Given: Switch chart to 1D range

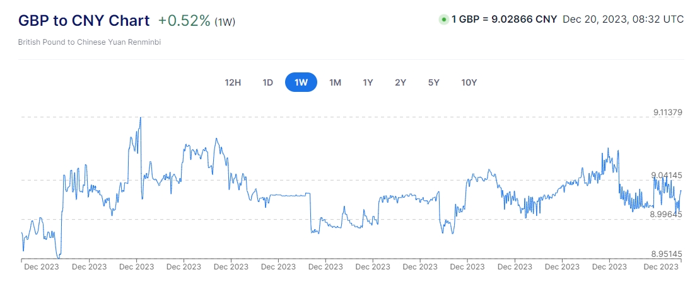Looking at the screenshot, I should [x=267, y=82].
